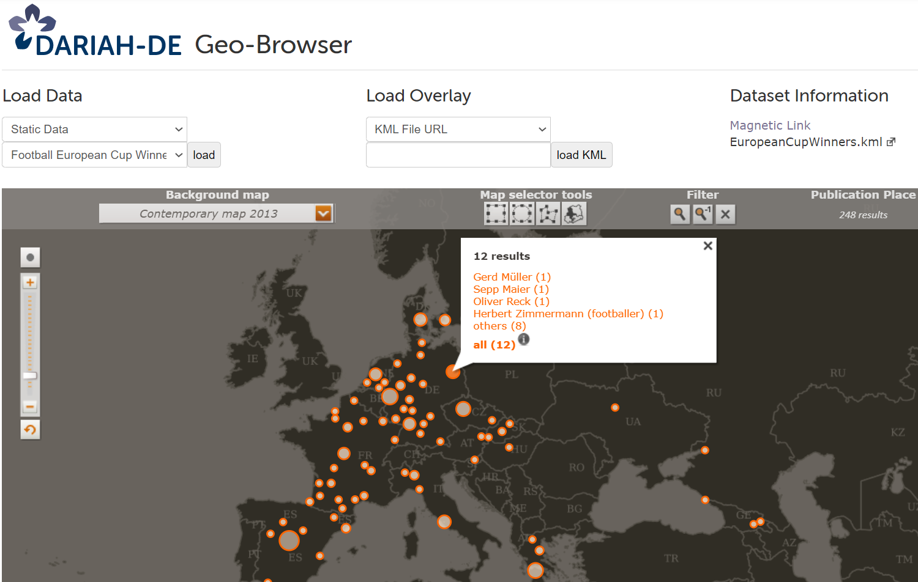The image size is (918, 582).
Task: Click the reset map view arrow icon
Action: (x=29, y=429)
